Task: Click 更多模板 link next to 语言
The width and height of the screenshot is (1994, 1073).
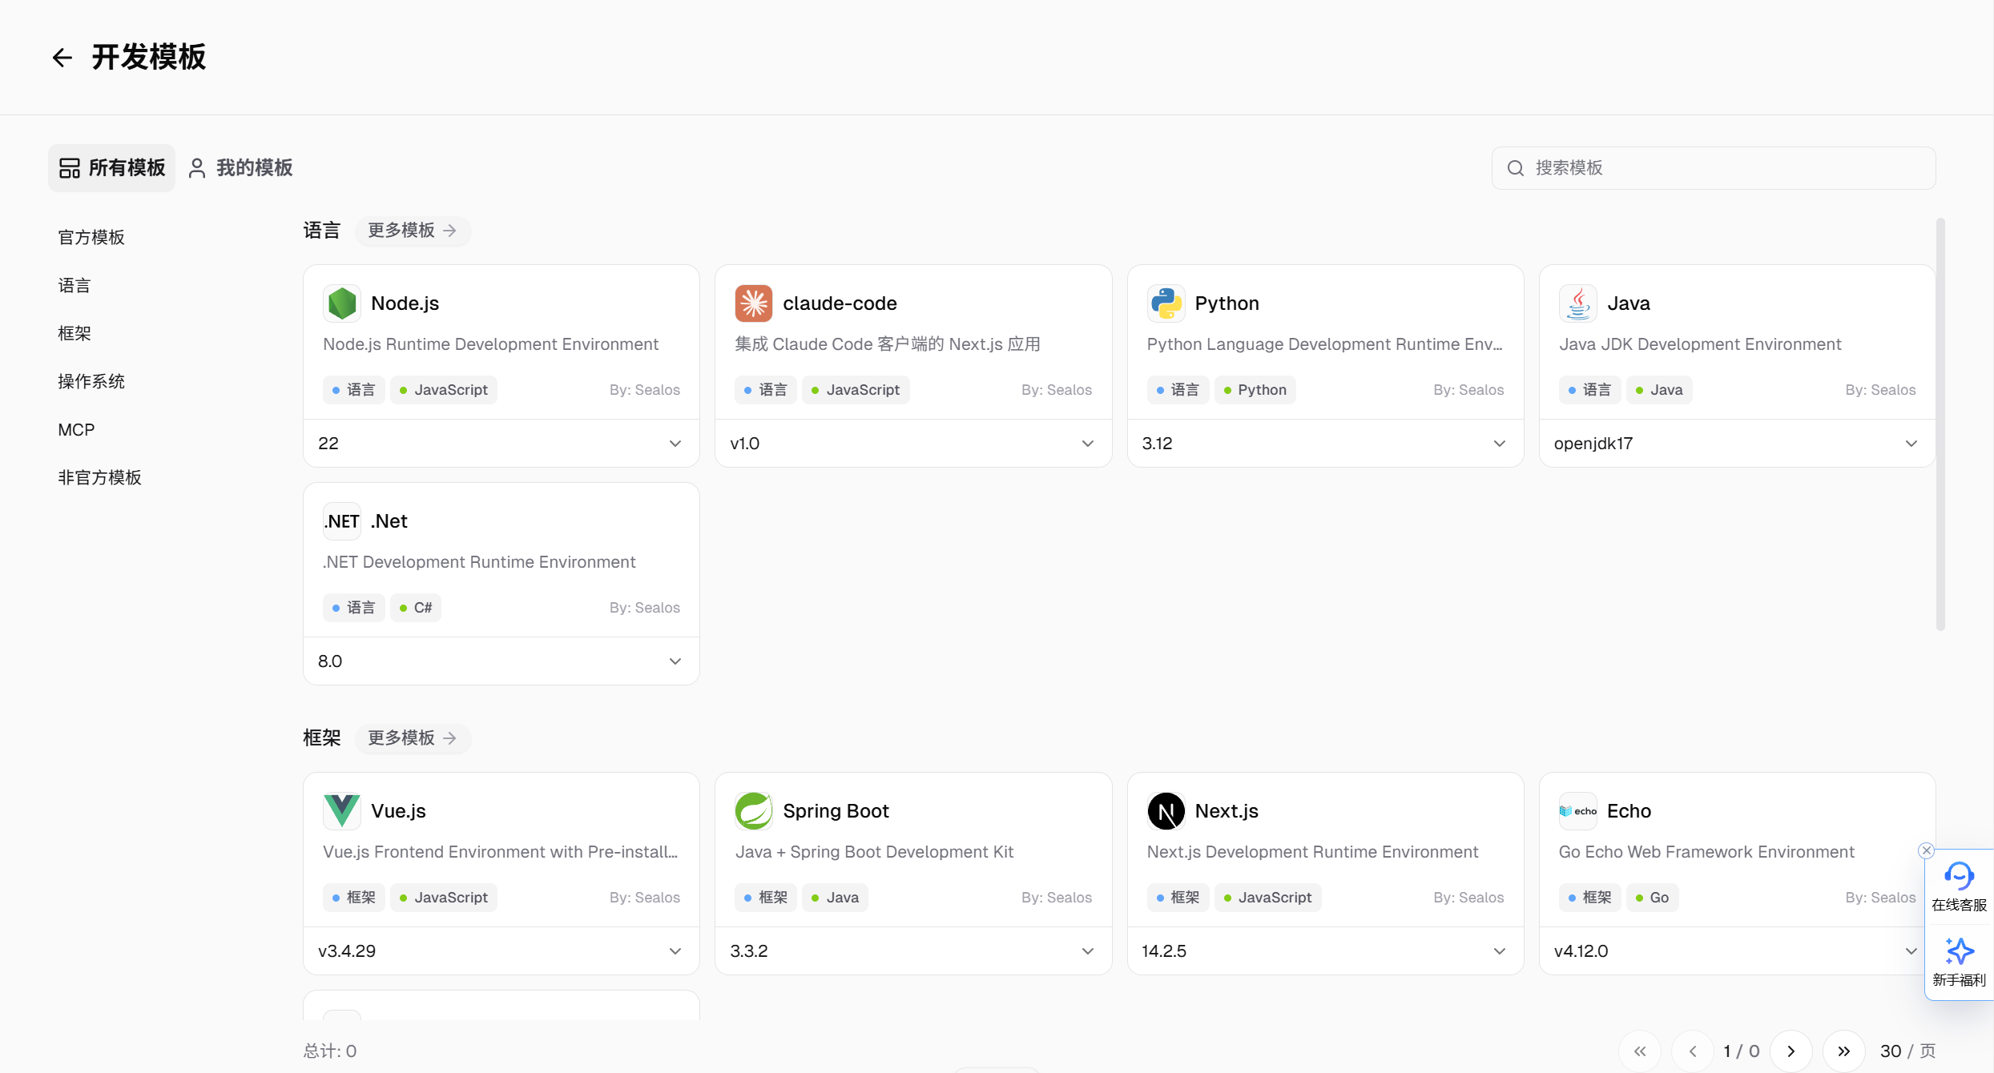Action: point(412,231)
